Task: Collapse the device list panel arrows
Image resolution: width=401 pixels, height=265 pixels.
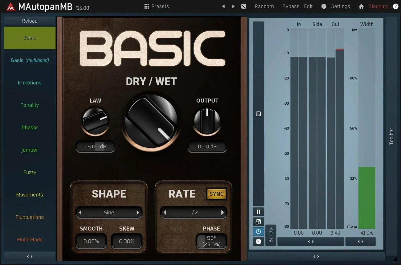Action: 30,256
